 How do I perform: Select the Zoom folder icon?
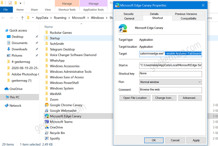(x=47, y=99)
